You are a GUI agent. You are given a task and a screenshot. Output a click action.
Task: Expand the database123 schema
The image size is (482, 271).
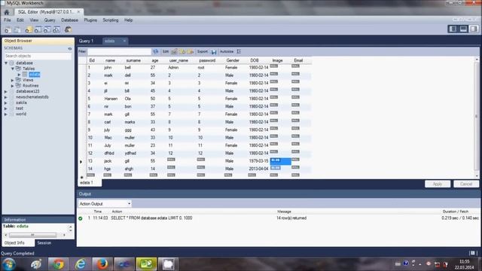click(x=6, y=92)
